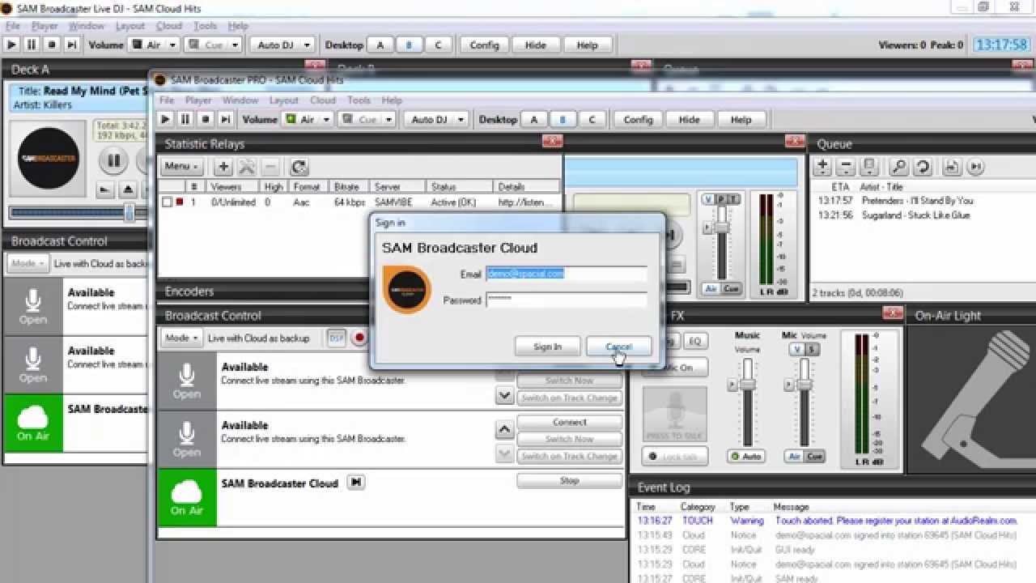Click Stop next to SAM Broadcaster Cloud
Screen dimensions: 1036x583
point(569,480)
